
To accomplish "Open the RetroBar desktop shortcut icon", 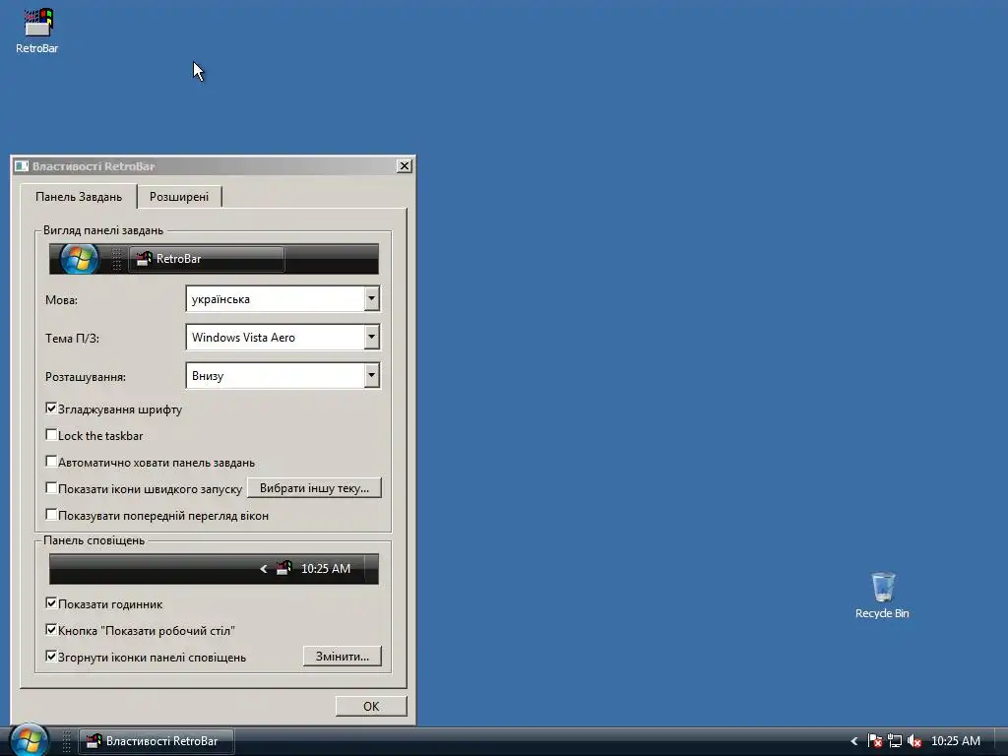I will (37, 31).
